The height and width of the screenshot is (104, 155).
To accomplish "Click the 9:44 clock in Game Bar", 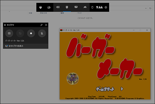I will [x=99, y=7].
